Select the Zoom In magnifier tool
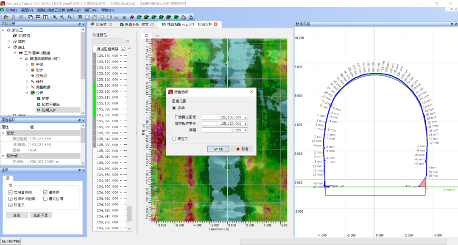458x245 pixels. 55,17
